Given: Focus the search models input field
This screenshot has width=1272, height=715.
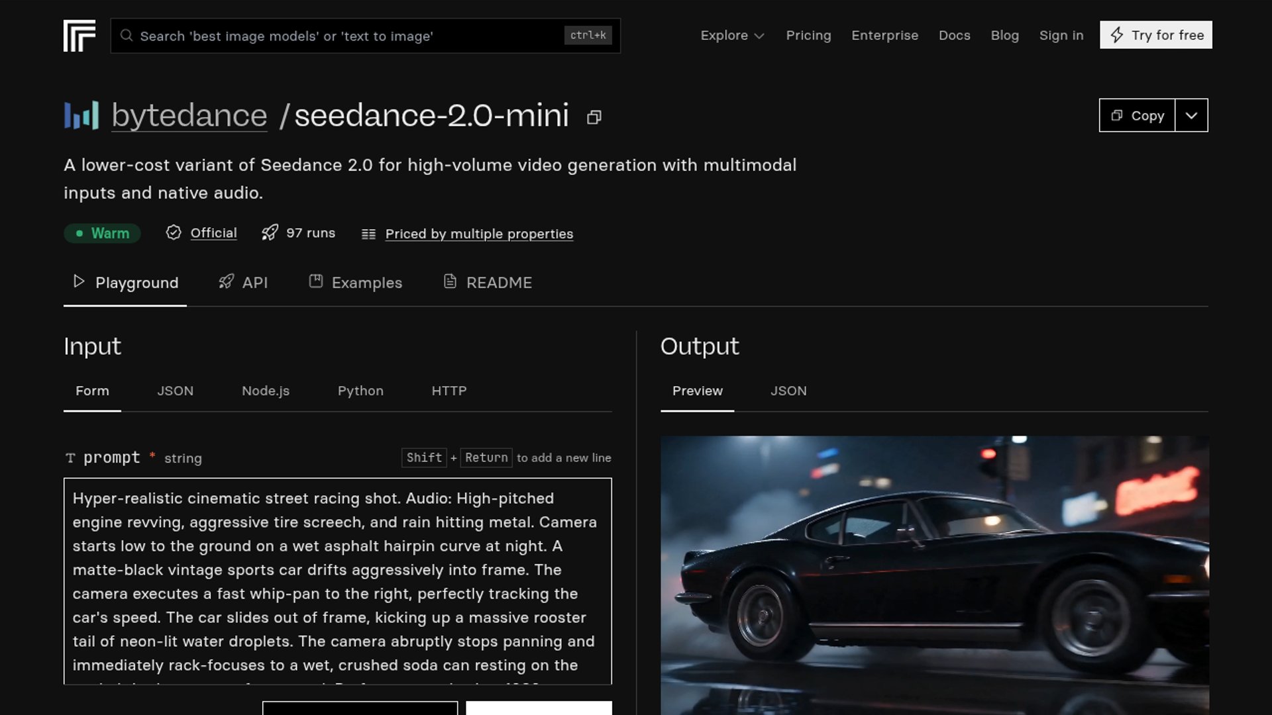Looking at the screenshot, I should (366, 36).
